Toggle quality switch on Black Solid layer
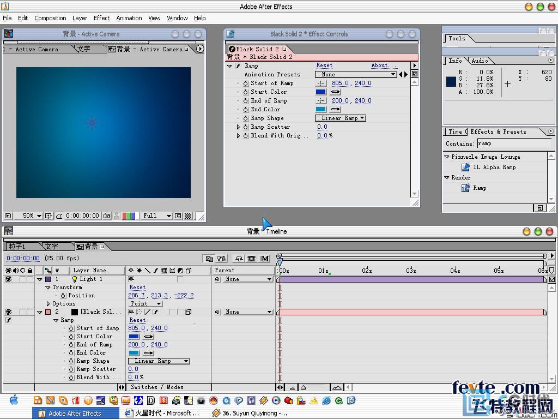The width and height of the screenshot is (558, 419). pyautogui.click(x=148, y=312)
